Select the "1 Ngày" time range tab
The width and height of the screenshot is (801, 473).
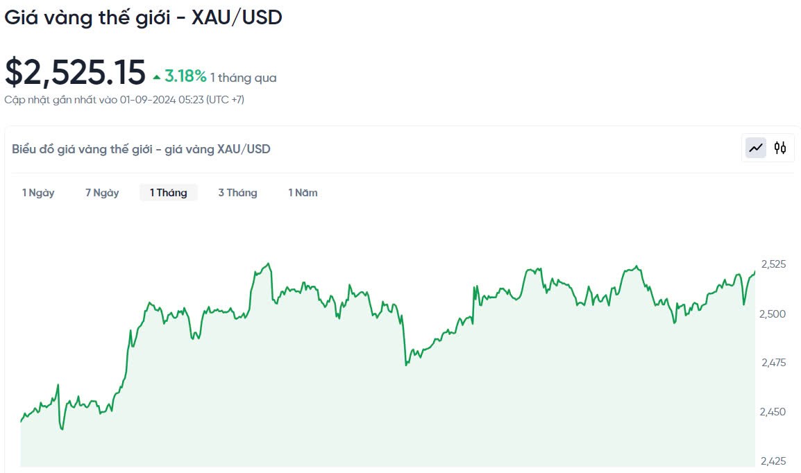pyautogui.click(x=38, y=193)
